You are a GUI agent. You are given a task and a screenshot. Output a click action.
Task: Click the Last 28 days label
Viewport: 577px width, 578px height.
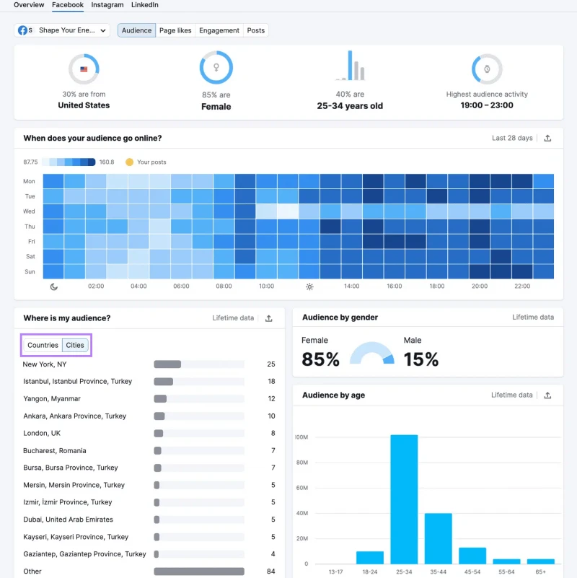(512, 138)
